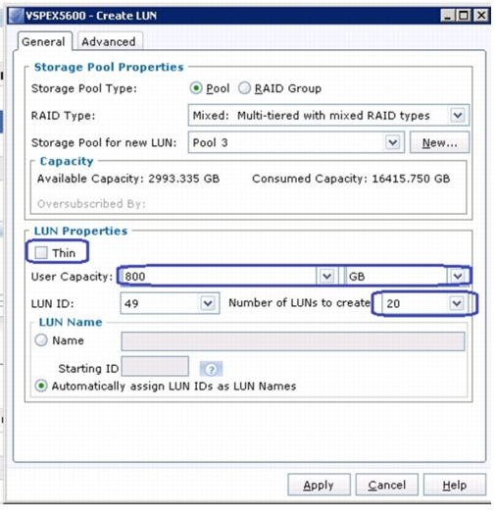Viewport: 496px width, 519px height.
Task: Click the question mark help icon by Starting ID
Action: pos(211,369)
